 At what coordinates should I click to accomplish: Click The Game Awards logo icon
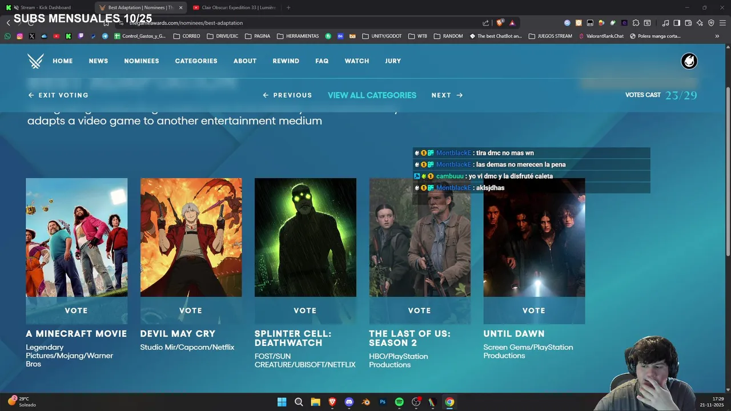pos(35,61)
